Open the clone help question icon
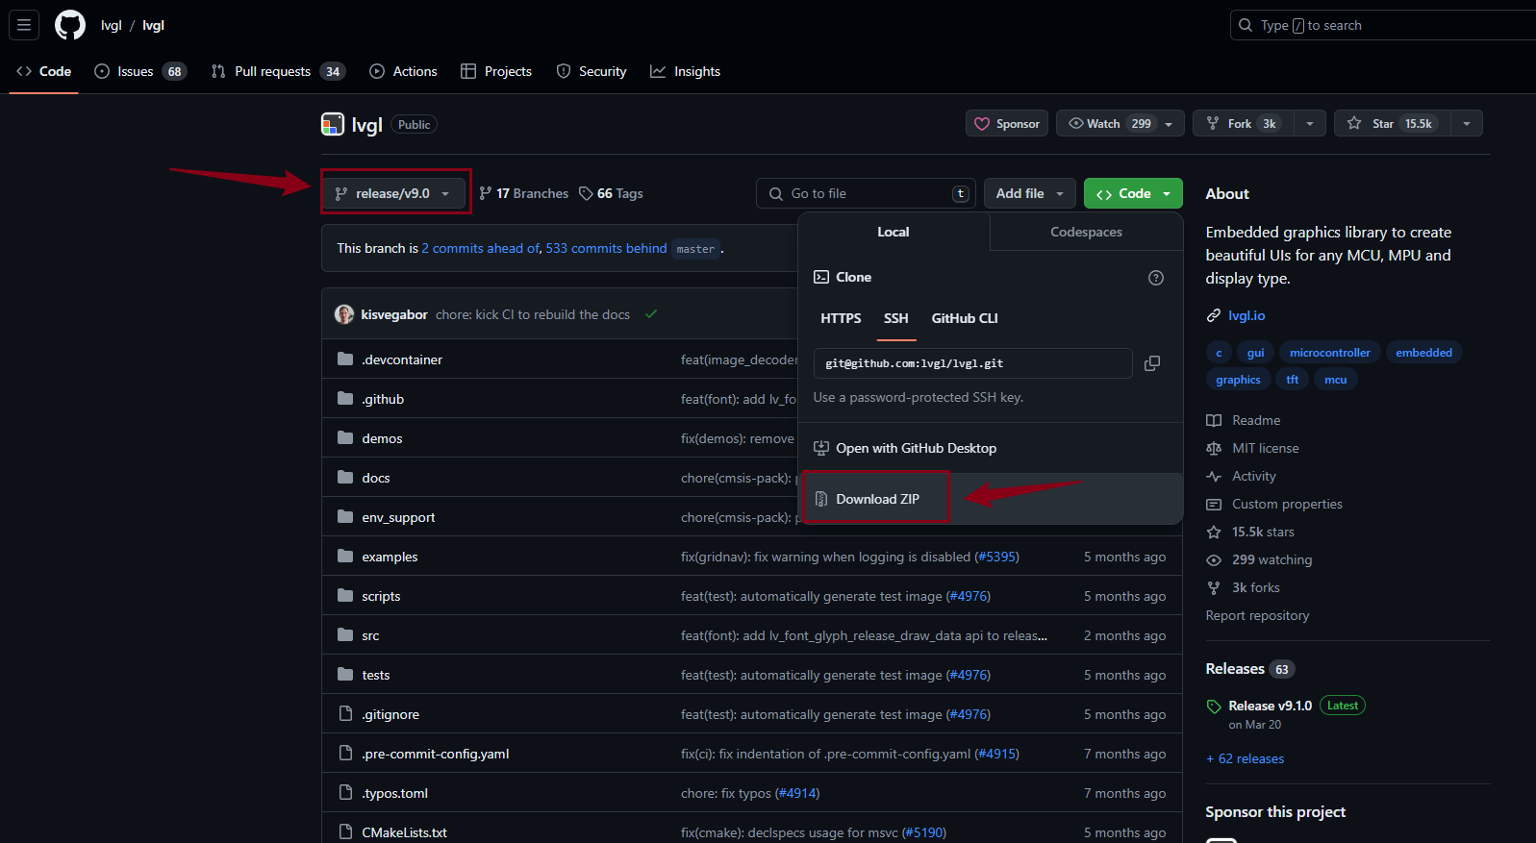Image resolution: width=1536 pixels, height=843 pixels. click(x=1156, y=278)
